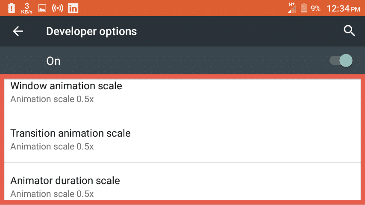Viewport: 365px width, 205px height.
Task: Open search with the magnifier icon
Action: pos(349,31)
